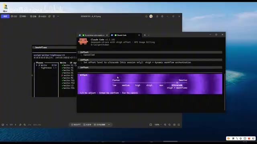Open the new tab dropdown chevron in terminal
The height and width of the screenshot is (144, 257).
tap(149, 35)
